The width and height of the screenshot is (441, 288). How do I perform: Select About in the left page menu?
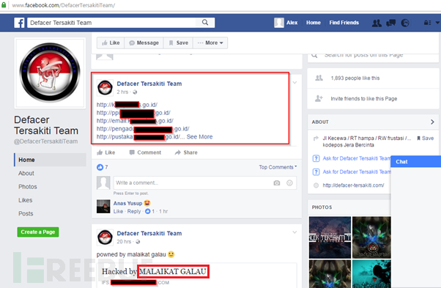click(26, 173)
